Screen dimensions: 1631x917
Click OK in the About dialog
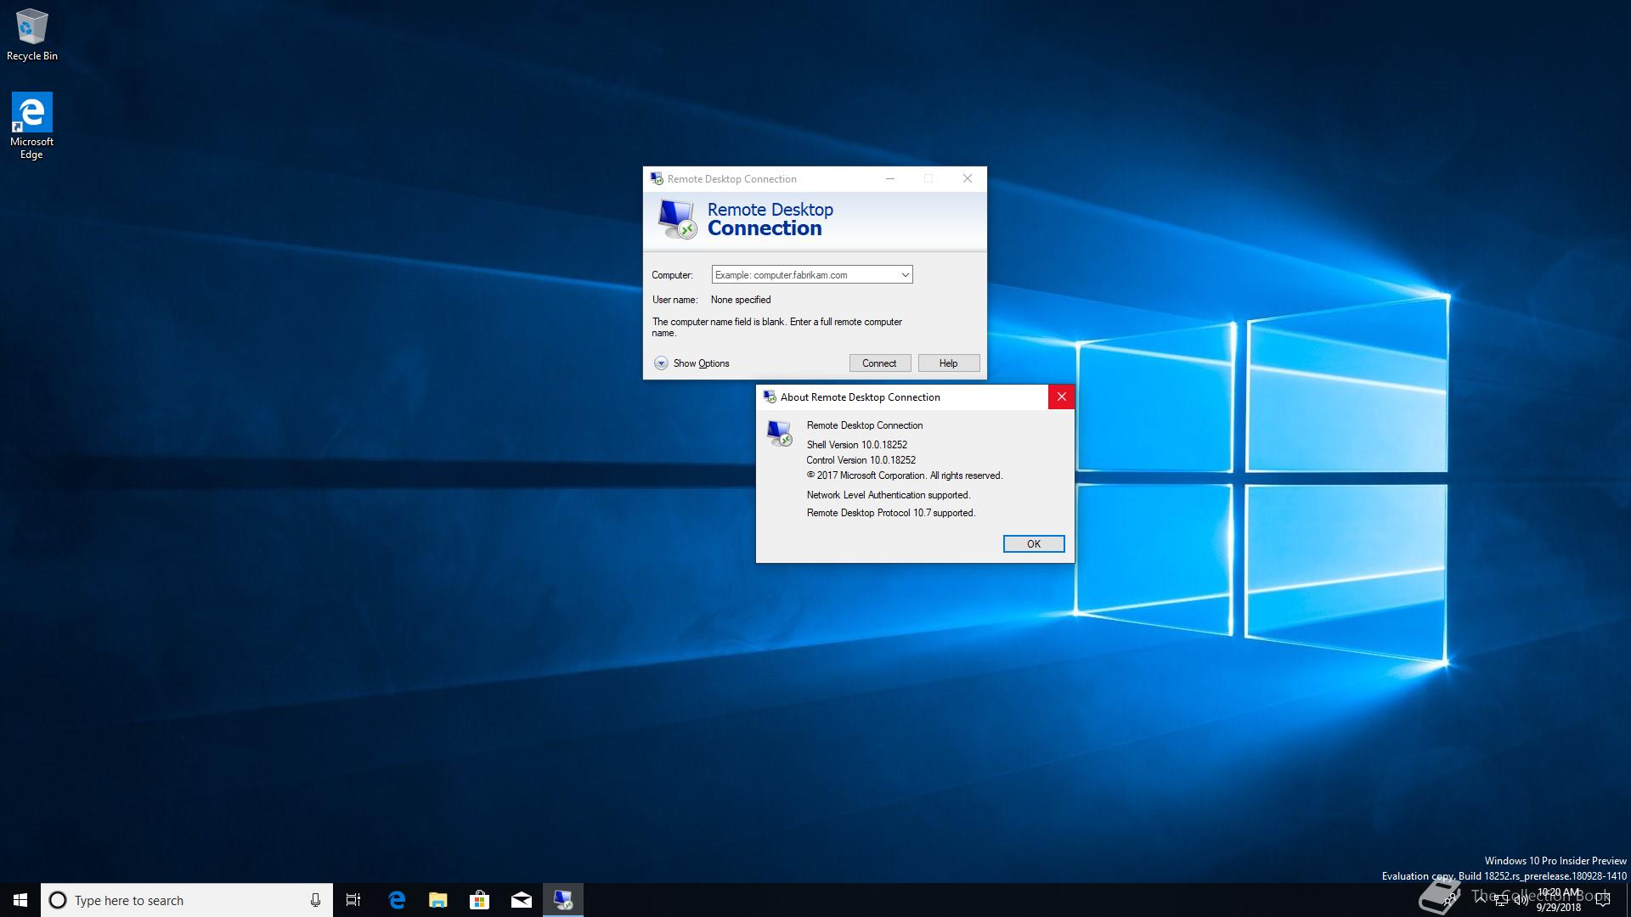[1033, 543]
